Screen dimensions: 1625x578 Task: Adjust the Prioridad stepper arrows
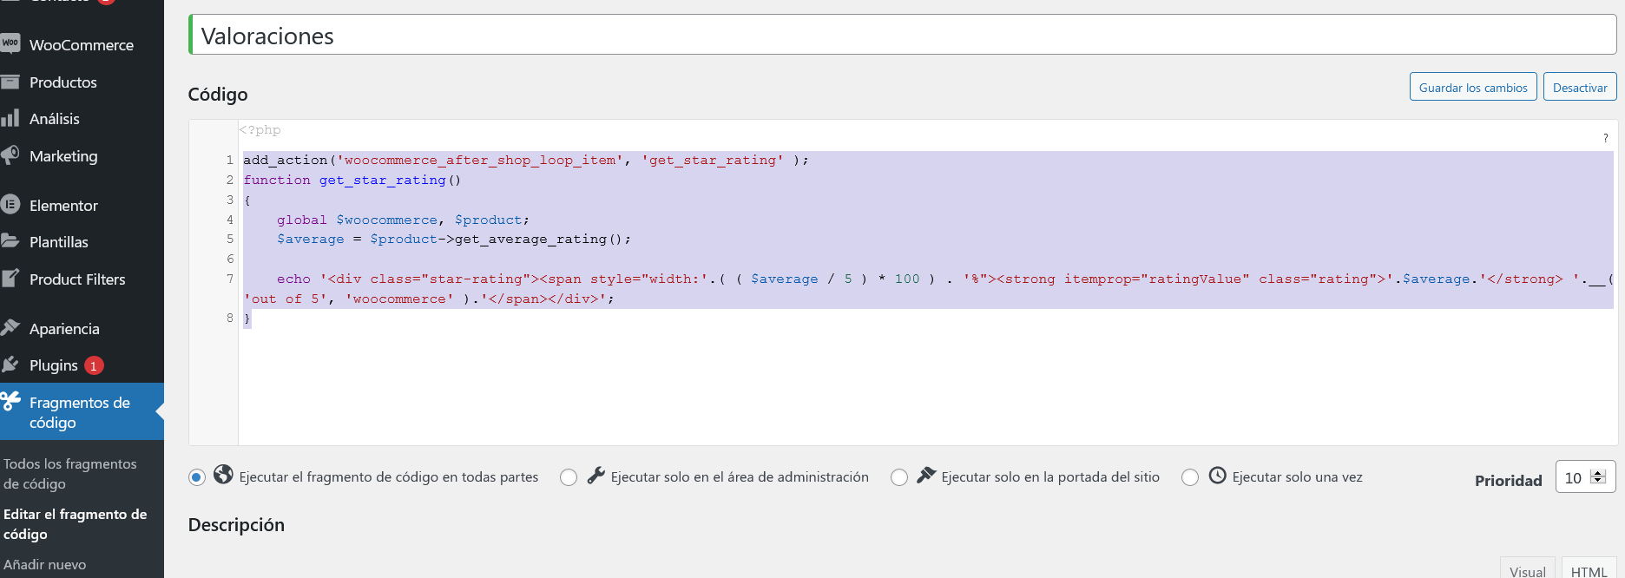(x=1598, y=476)
